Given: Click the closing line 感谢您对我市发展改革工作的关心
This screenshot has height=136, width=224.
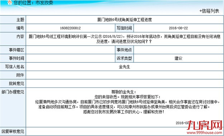Looking at the screenshot, I should pyautogui.click(x=124, y=112).
